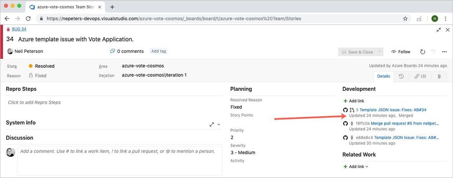Open Template JSON Issue: Fixes: AB#34 pull request

(x=393, y=110)
